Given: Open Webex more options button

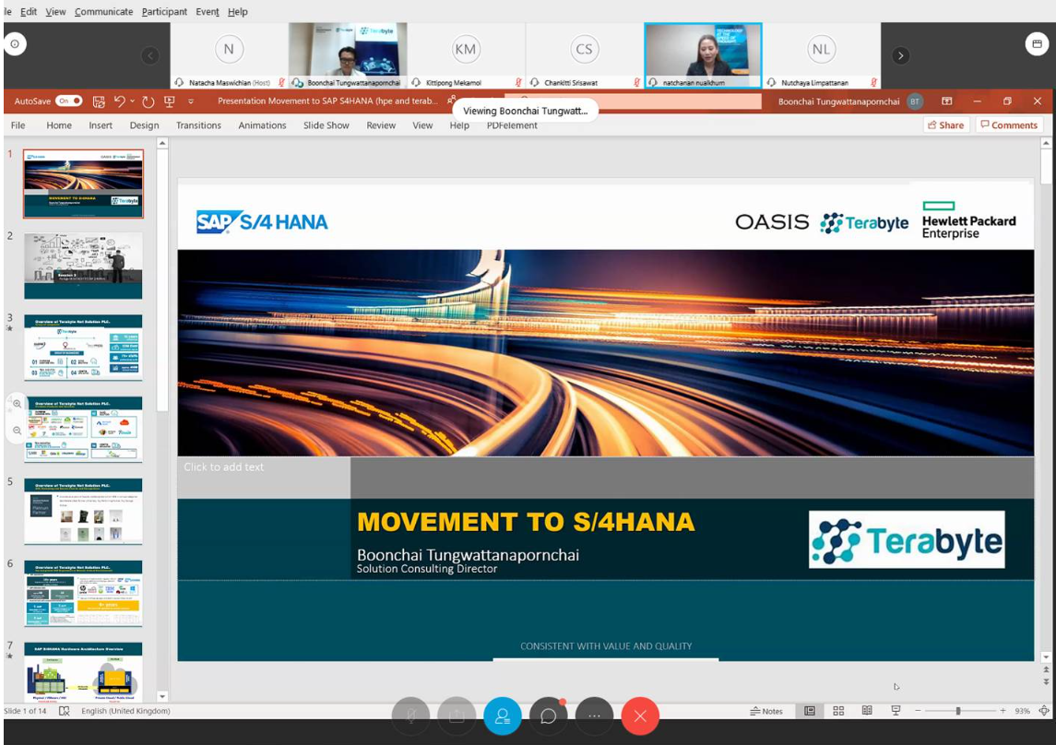Looking at the screenshot, I should 594,716.
